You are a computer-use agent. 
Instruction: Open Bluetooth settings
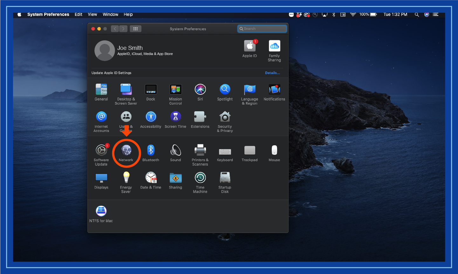point(151,150)
